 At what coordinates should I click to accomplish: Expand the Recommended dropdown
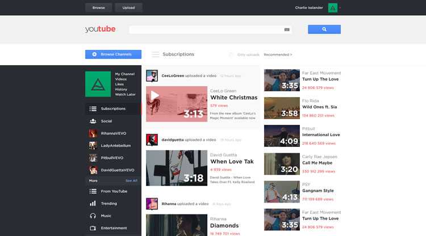278,54
